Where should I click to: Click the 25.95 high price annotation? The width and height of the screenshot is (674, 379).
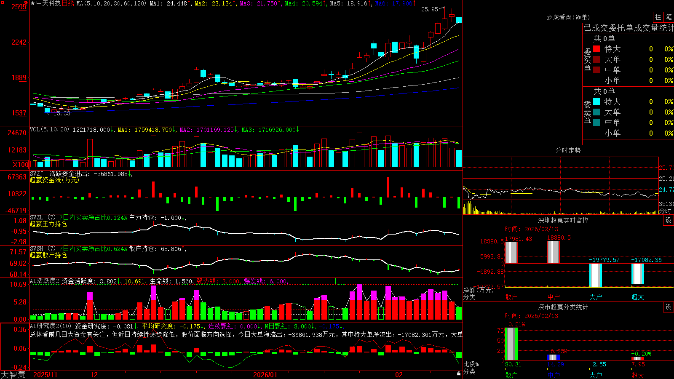430,9
